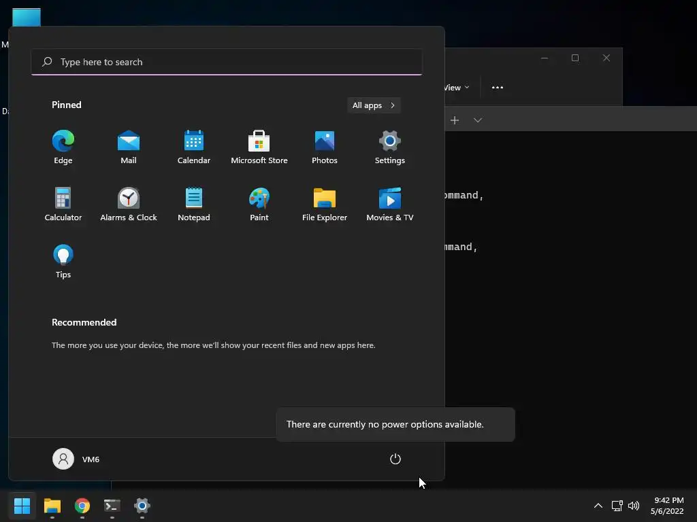The image size is (697, 522).
Task: Focus the Type here to search box
Action: 227,62
